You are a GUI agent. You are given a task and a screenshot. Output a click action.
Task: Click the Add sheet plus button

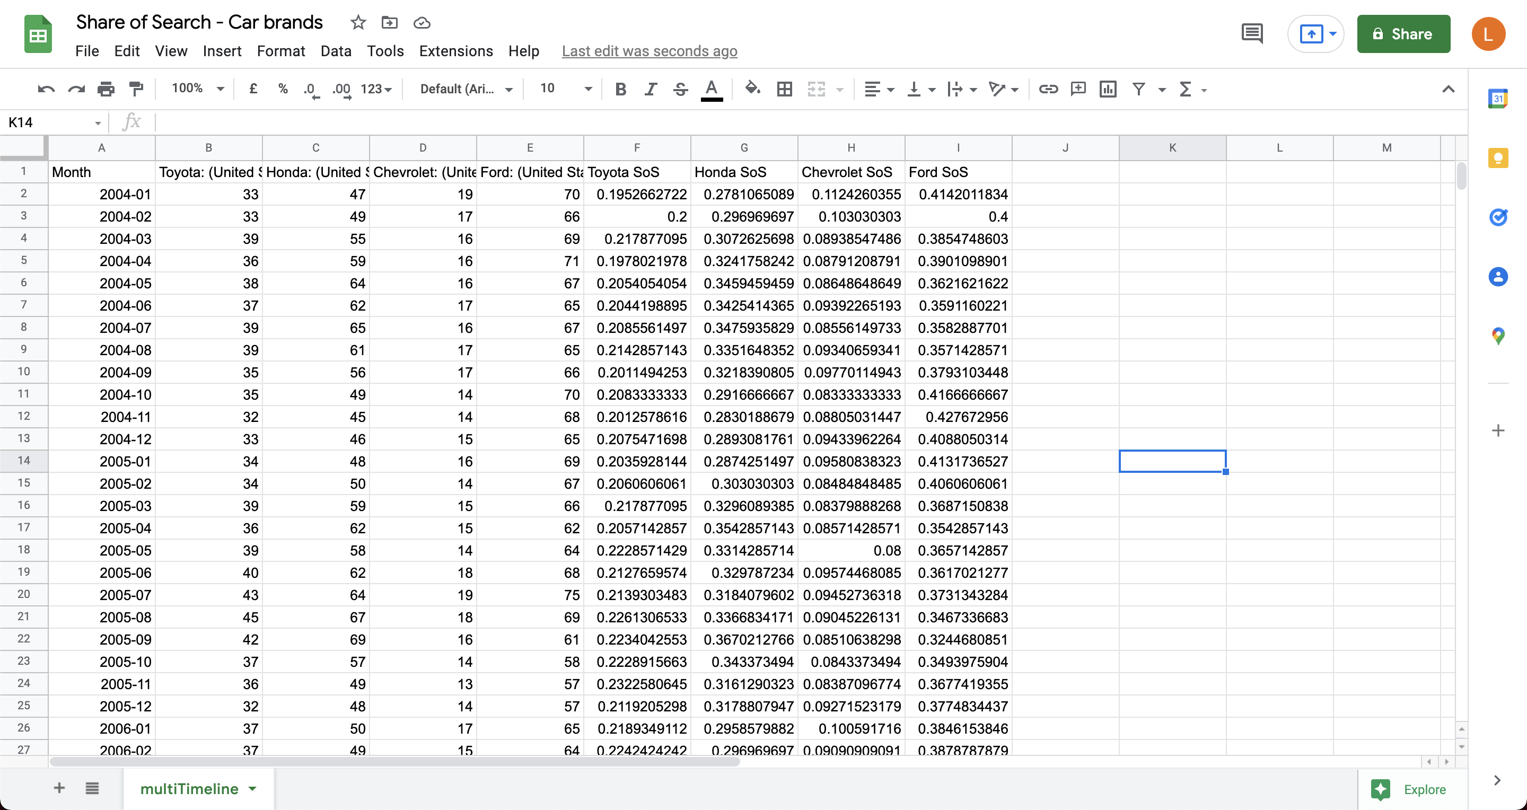tap(59, 788)
